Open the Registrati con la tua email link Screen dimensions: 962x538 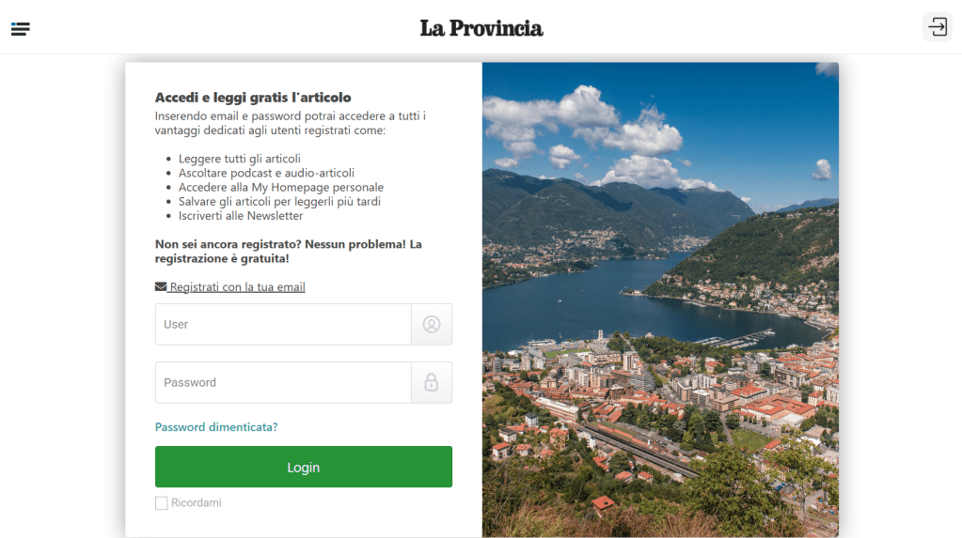237,287
